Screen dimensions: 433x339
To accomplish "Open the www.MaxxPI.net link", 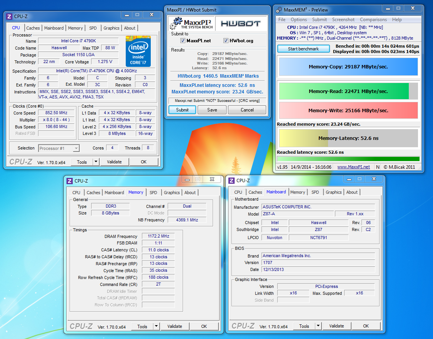I will 353,167.
